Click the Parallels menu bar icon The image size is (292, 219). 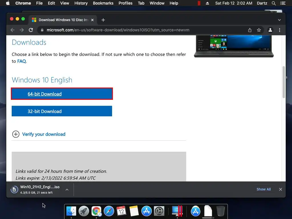[199, 3]
